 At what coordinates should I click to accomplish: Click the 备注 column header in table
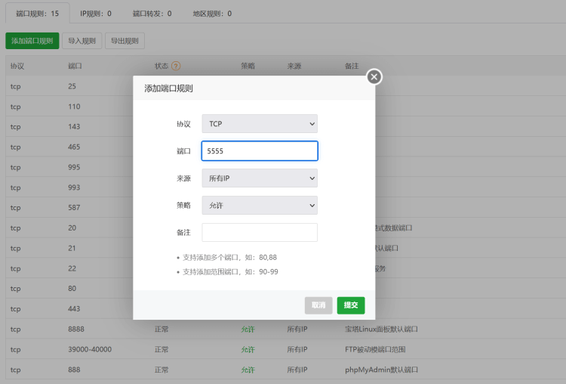click(x=352, y=66)
